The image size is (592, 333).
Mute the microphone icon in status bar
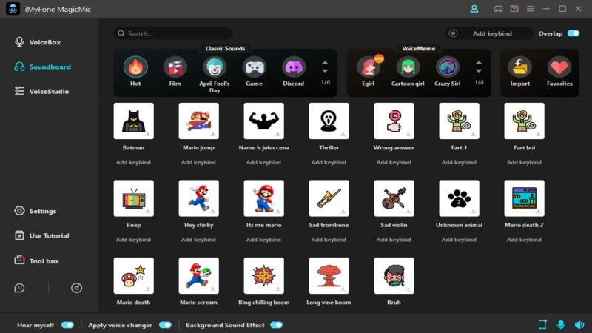561,325
